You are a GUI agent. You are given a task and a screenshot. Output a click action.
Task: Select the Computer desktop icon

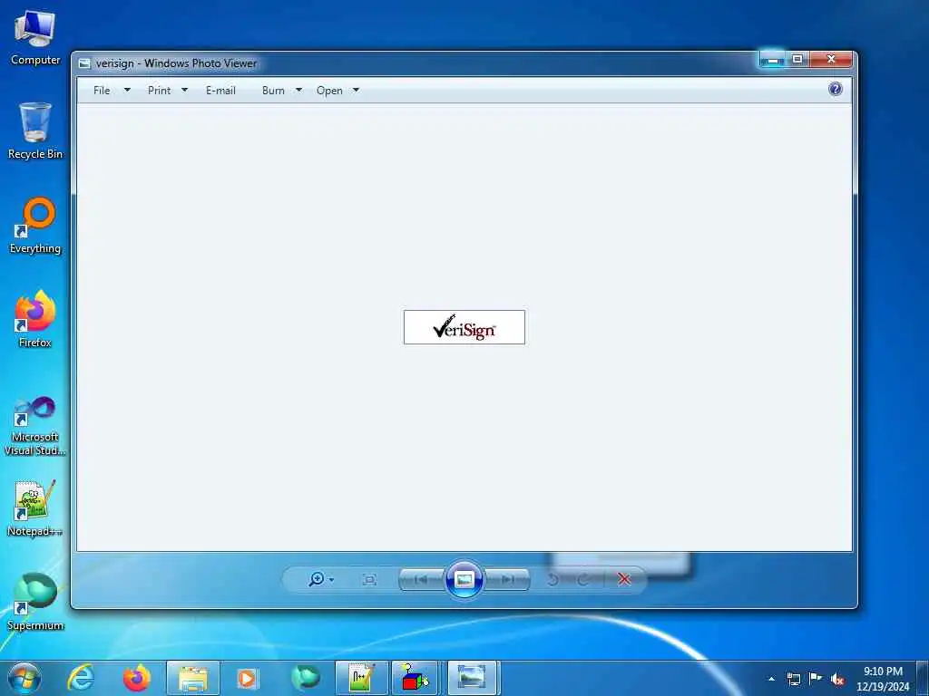pos(35,38)
